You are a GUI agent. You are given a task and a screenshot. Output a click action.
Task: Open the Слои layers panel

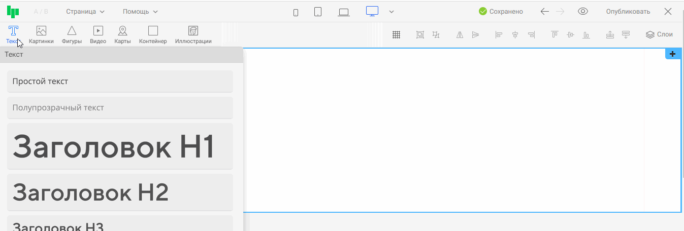pos(659,34)
